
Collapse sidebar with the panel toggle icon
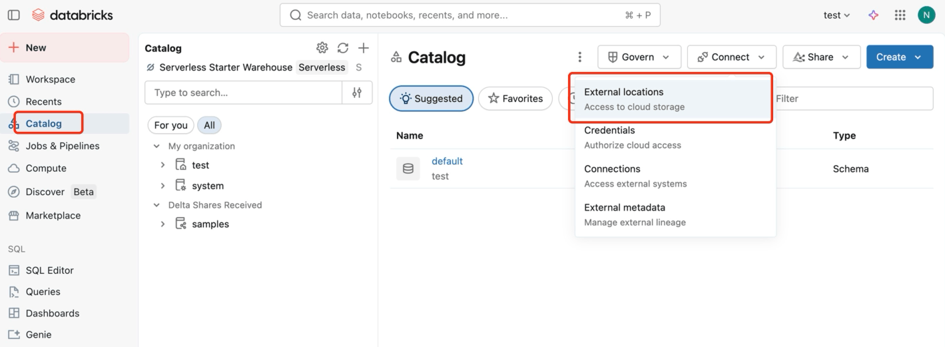tap(13, 15)
